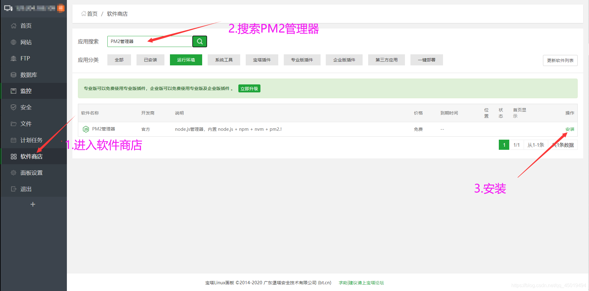Open the 监控 monitoring panel
The height and width of the screenshot is (291, 589).
click(26, 91)
